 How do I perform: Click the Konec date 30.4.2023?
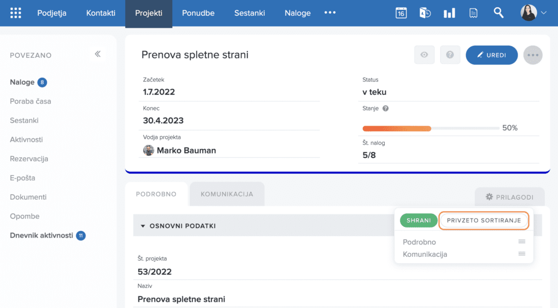tap(163, 120)
